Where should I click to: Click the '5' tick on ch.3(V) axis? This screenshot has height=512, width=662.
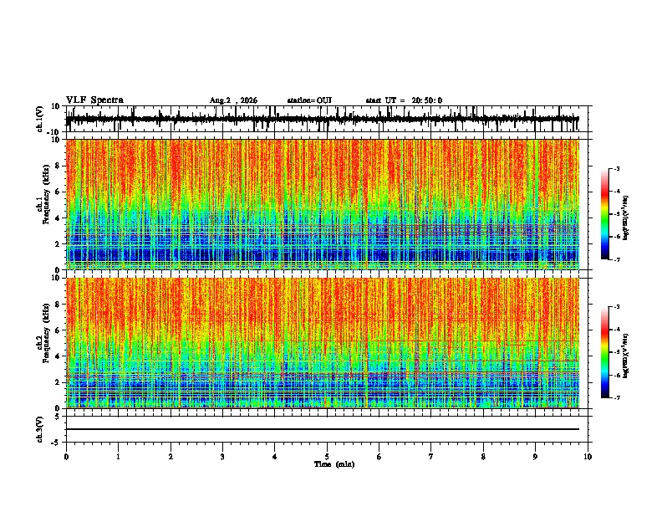59,416
